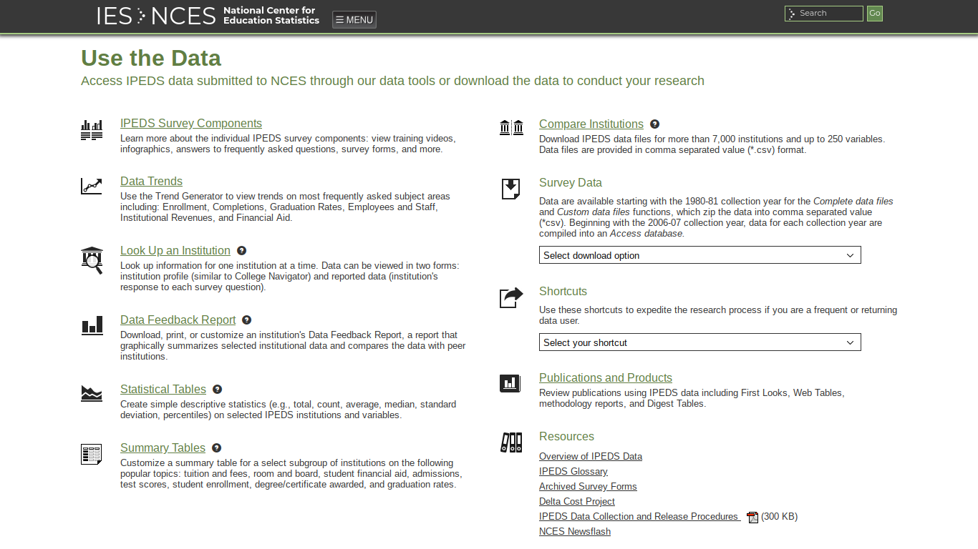Open IPEDS Data Collection and Release Procedures link
Image resolution: width=978 pixels, height=549 pixels.
(x=639, y=517)
